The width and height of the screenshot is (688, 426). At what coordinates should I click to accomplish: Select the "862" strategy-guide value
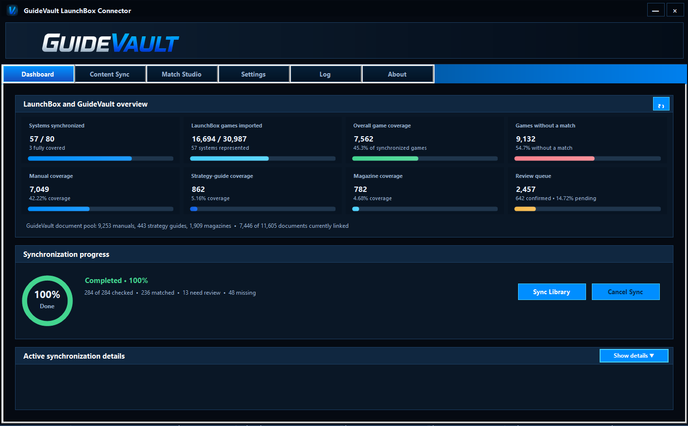coord(198,189)
